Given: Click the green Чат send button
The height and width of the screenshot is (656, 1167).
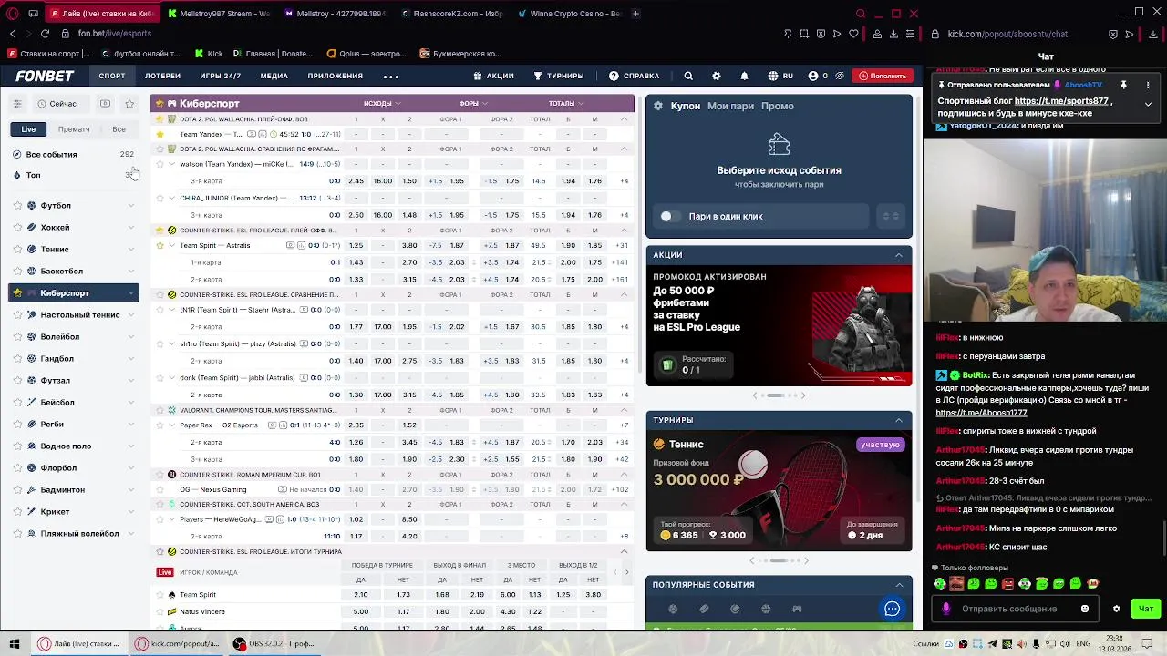Looking at the screenshot, I should tap(1145, 609).
